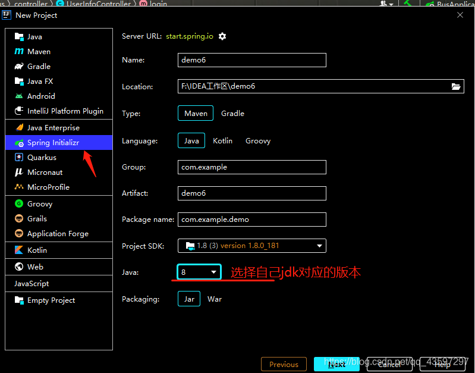Select Java project type in list
Viewport: 475px width, 373px height.
[x=59, y=37]
